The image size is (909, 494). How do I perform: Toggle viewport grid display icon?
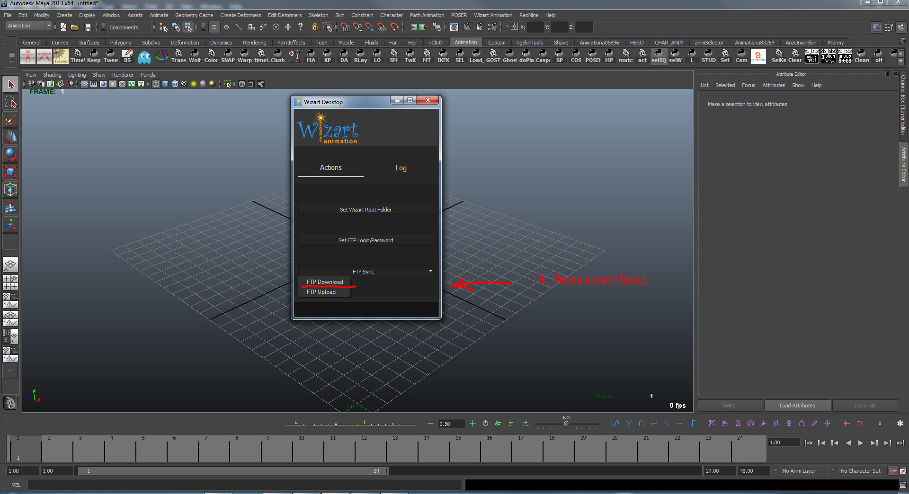84,84
